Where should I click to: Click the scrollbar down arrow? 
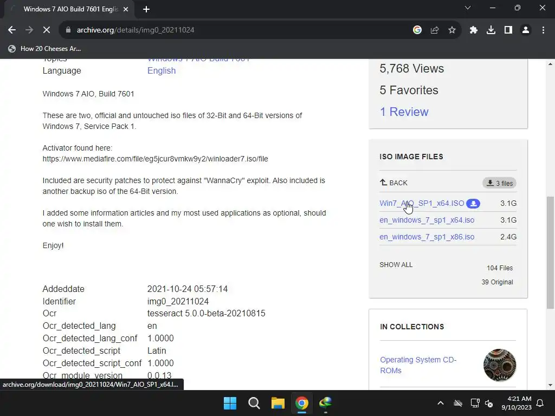pyautogui.click(x=551, y=385)
